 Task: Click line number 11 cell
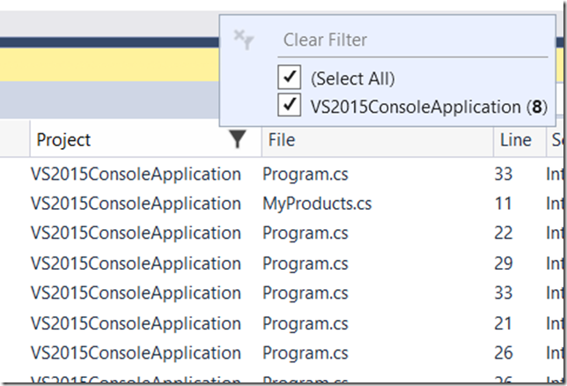(x=503, y=204)
